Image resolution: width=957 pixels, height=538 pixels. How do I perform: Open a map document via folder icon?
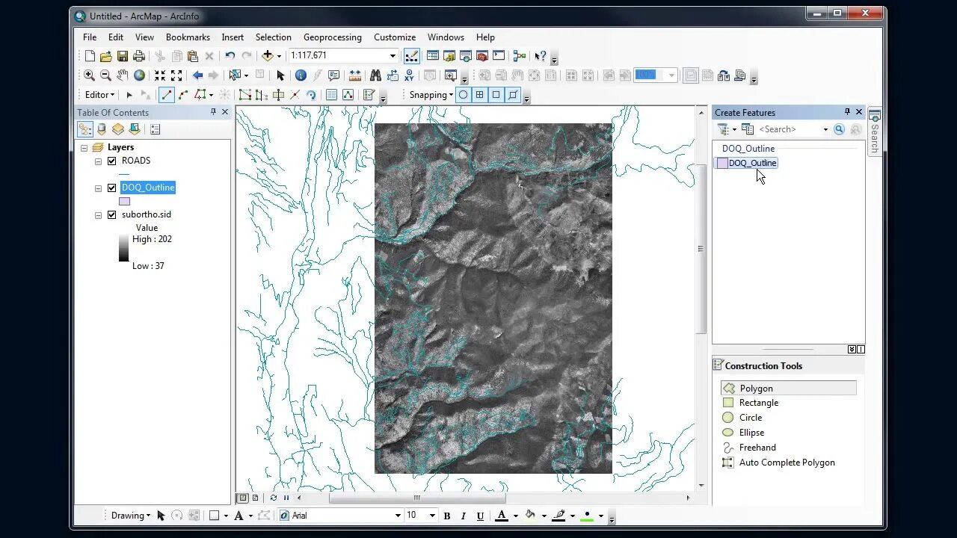click(x=106, y=56)
